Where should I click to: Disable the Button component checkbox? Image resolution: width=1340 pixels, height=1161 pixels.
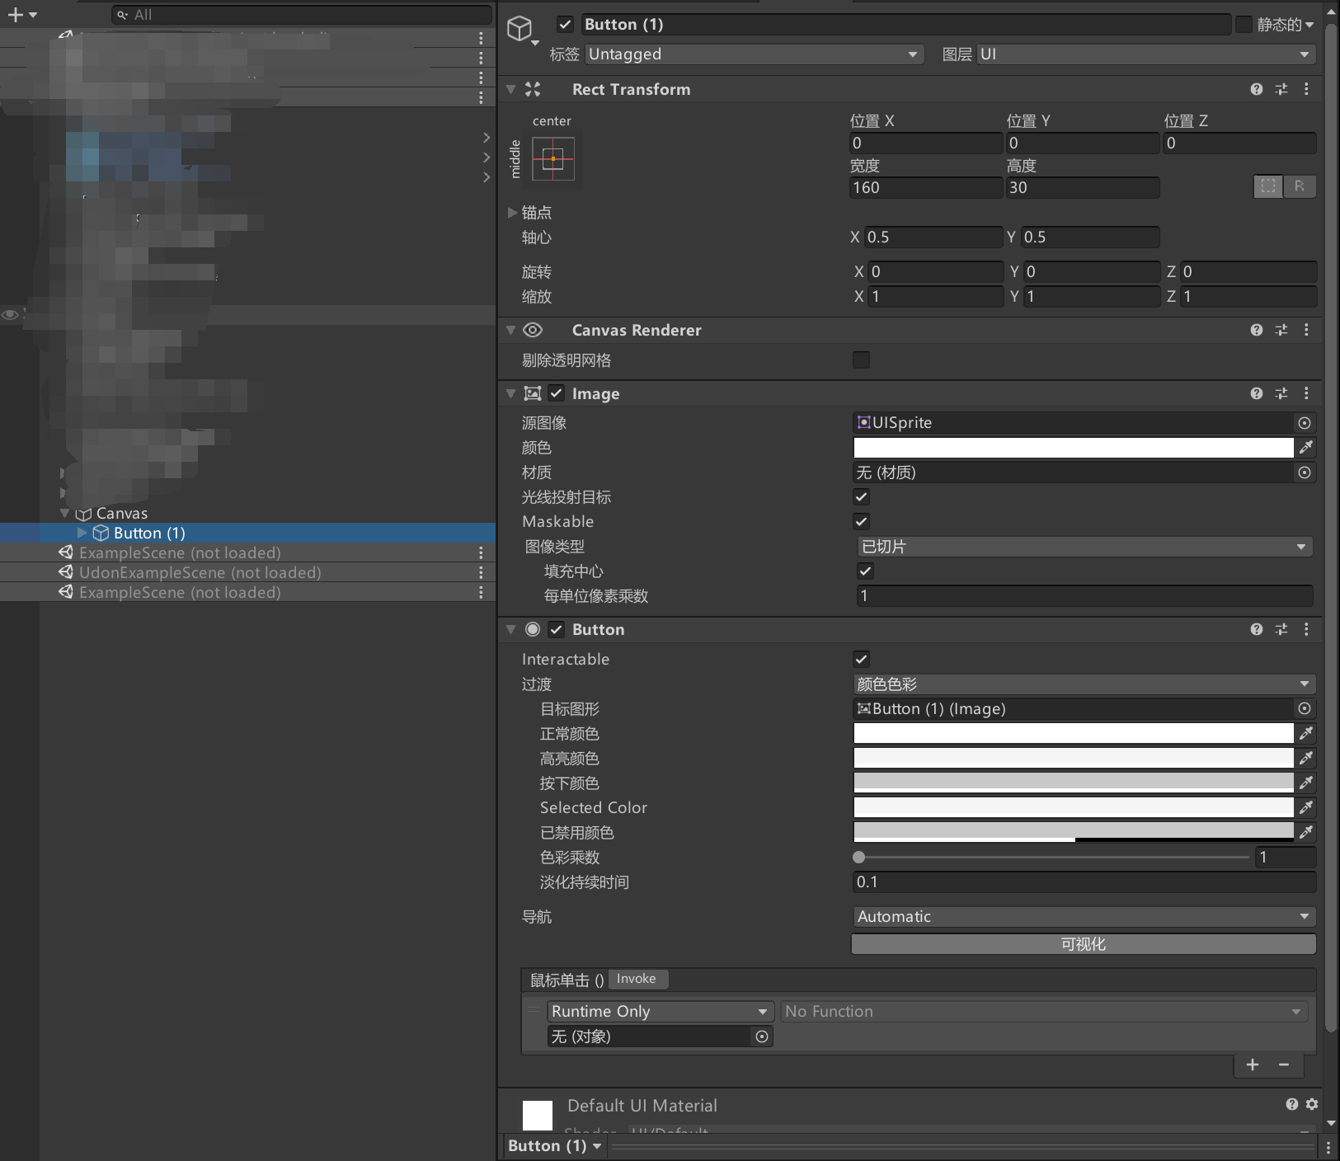coord(557,629)
